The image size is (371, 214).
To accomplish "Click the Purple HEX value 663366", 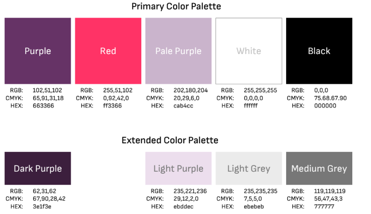I will tap(43, 105).
